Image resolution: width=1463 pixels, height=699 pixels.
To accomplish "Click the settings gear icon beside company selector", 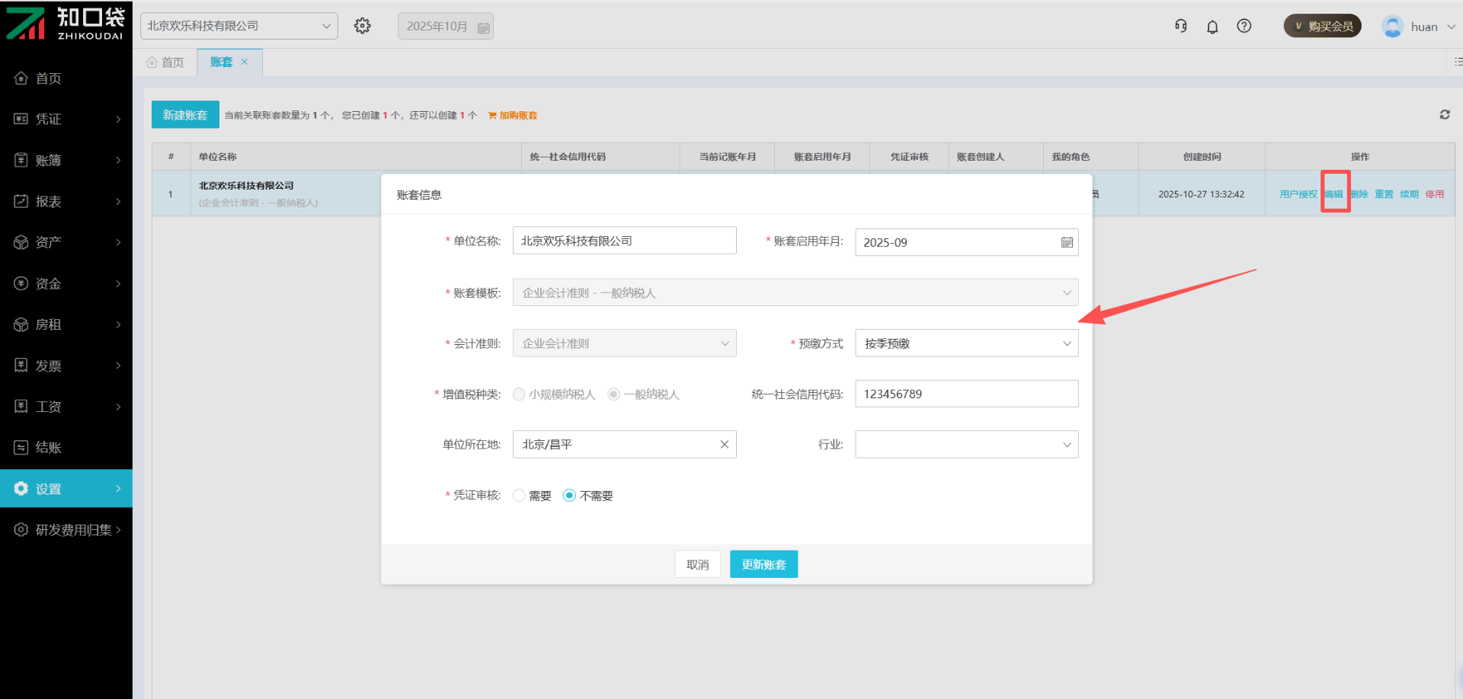I will (x=363, y=26).
